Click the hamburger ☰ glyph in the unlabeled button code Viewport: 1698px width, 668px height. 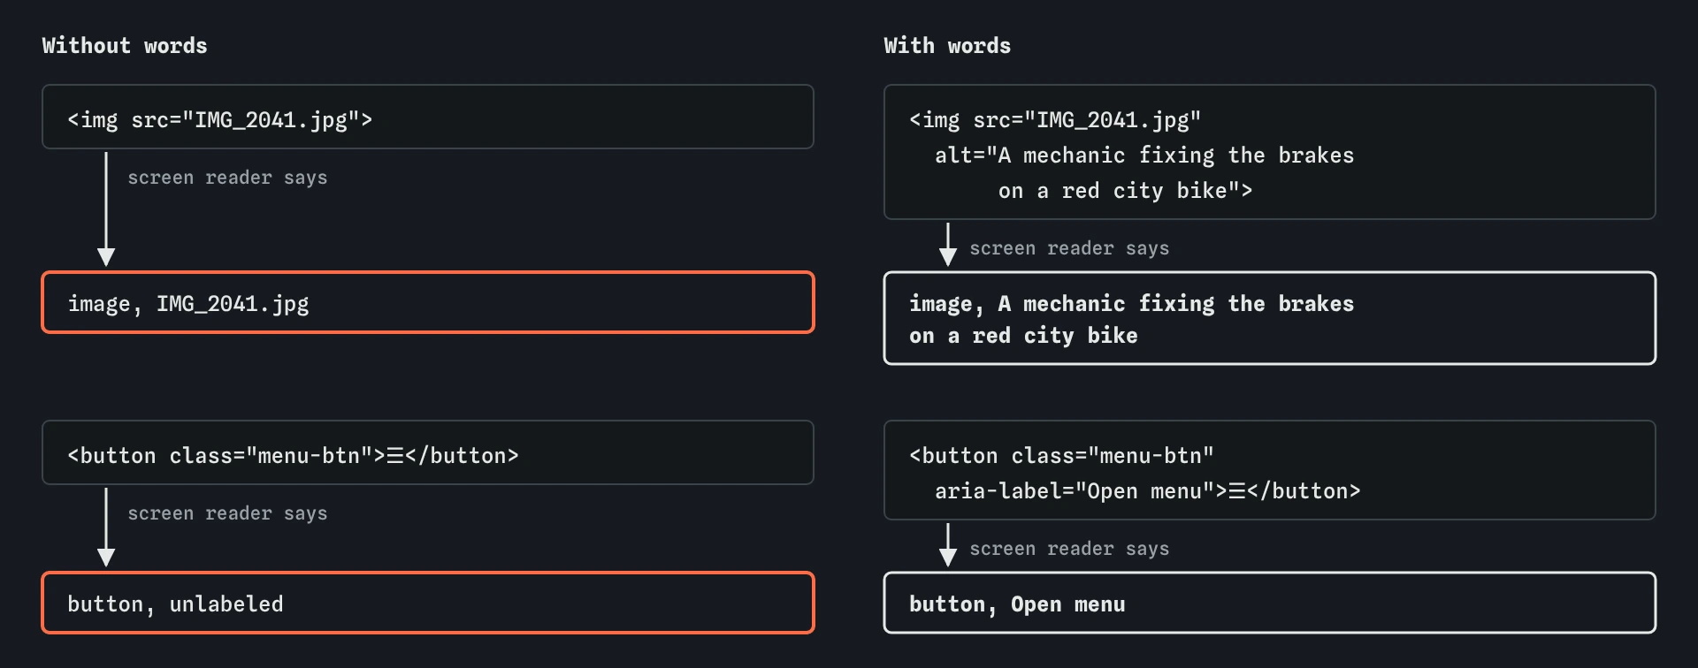[x=395, y=456]
